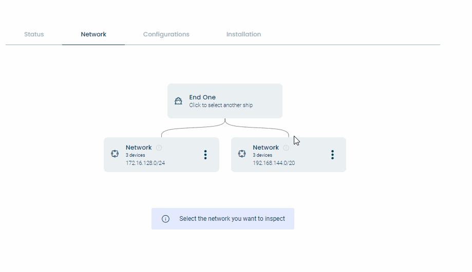Click info icon beside the 172.16.128.0/24 Network title
472x272 pixels.
point(159,148)
